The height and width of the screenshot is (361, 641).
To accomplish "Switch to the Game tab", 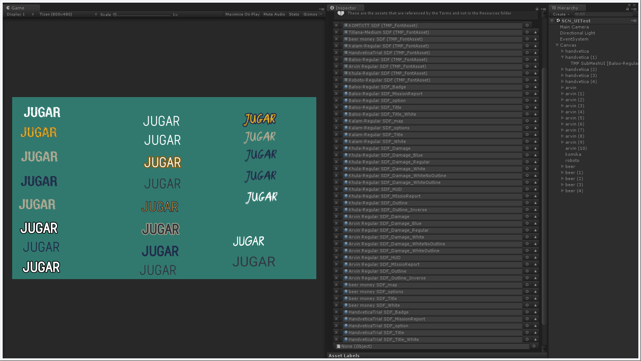I will pos(17,8).
